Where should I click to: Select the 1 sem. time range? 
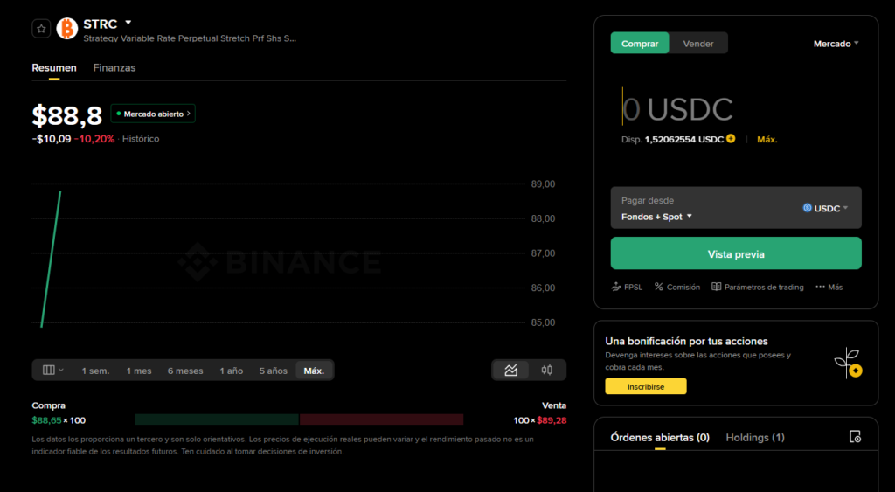(95, 371)
